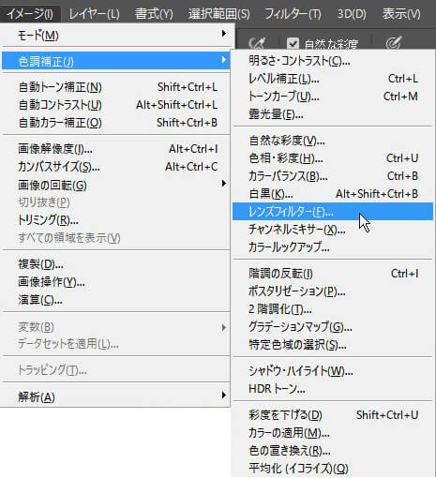Click カンバスサイズ(S)... menu entry
Screen dimensions: 436x478
(x=116, y=167)
